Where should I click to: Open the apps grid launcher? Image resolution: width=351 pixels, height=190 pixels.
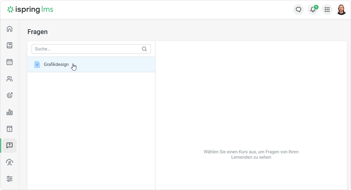point(327,10)
